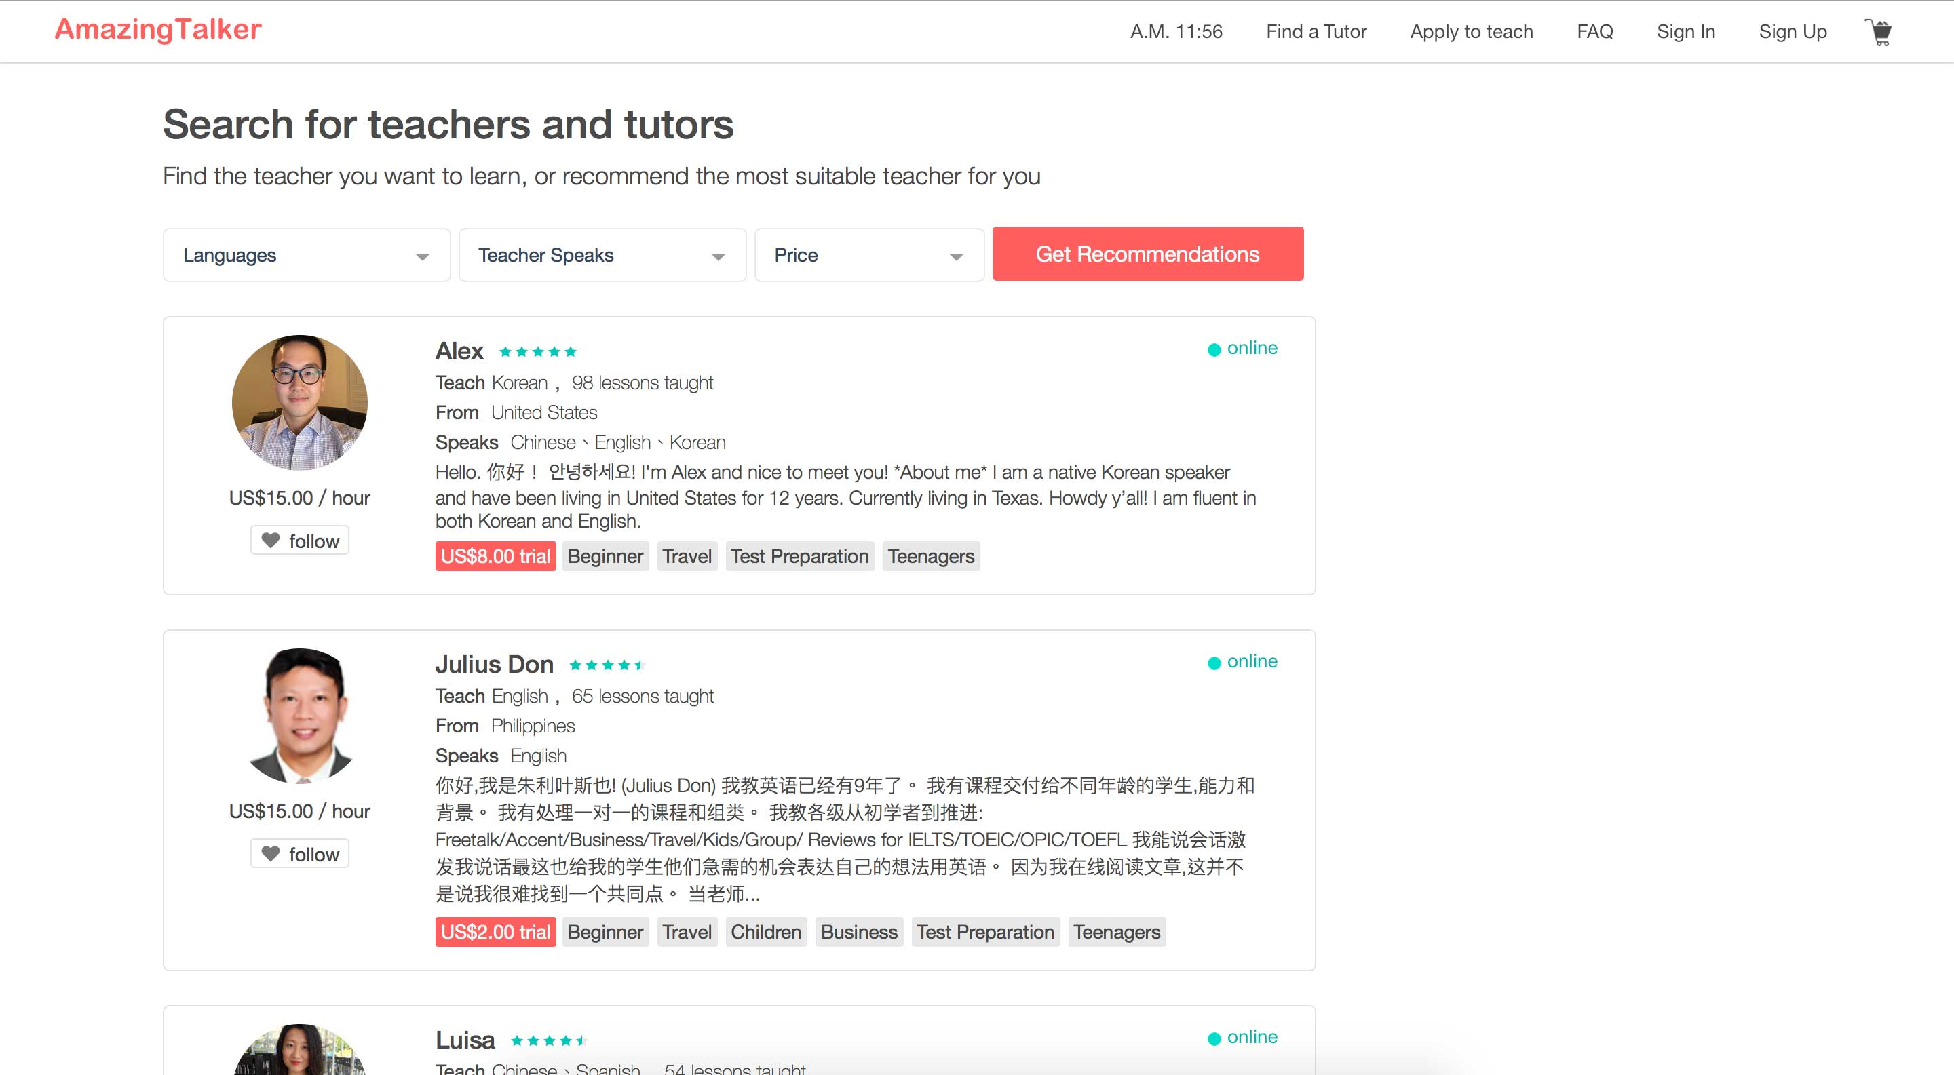Screen dimensions: 1954x1075
Task: Click Julius Don's Children tag
Action: tap(765, 932)
